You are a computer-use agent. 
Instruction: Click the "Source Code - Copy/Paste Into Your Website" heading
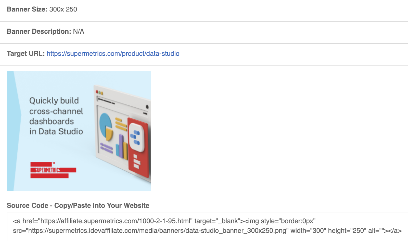click(78, 206)
